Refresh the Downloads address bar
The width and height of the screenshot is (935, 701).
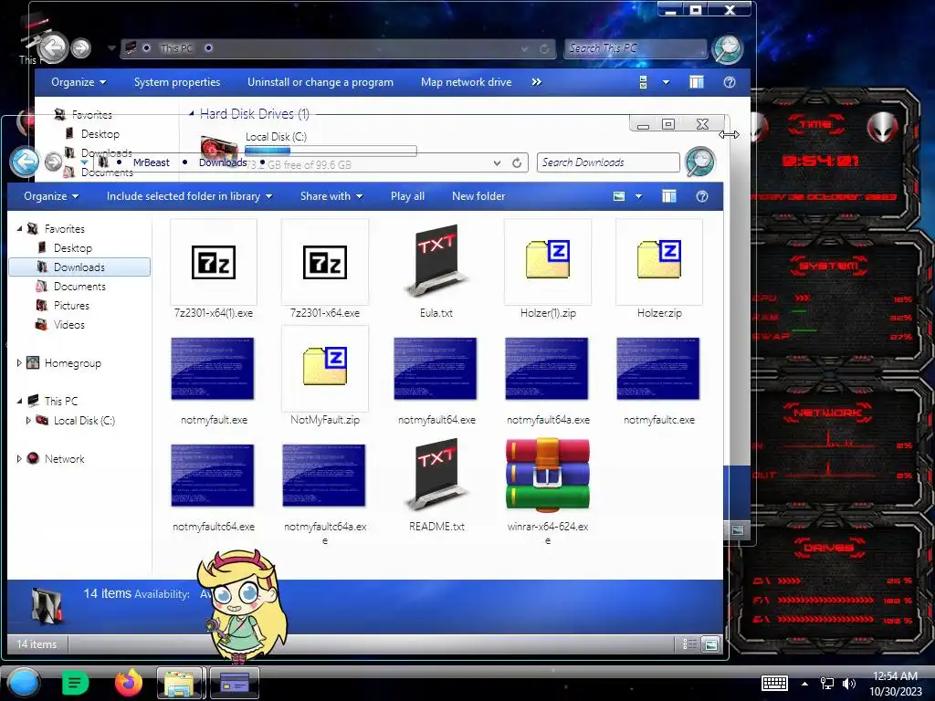pos(517,162)
